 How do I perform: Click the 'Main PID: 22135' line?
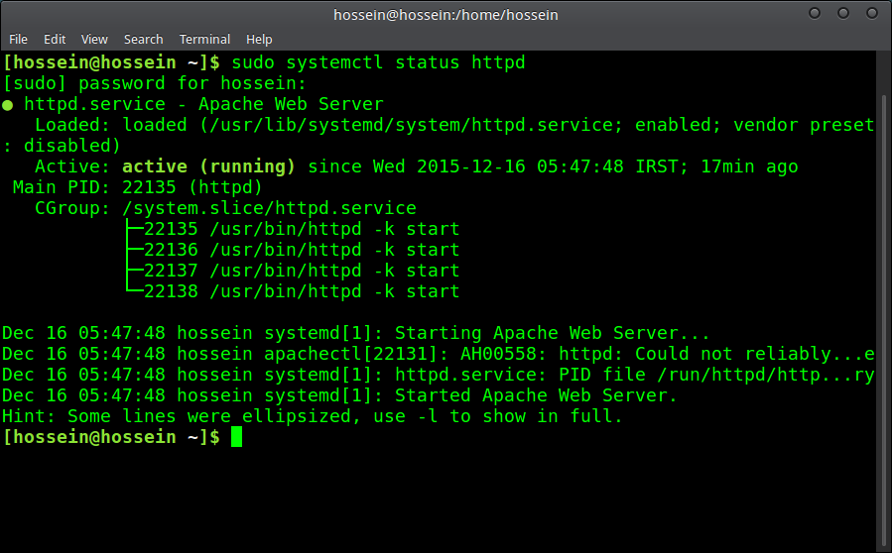138,187
